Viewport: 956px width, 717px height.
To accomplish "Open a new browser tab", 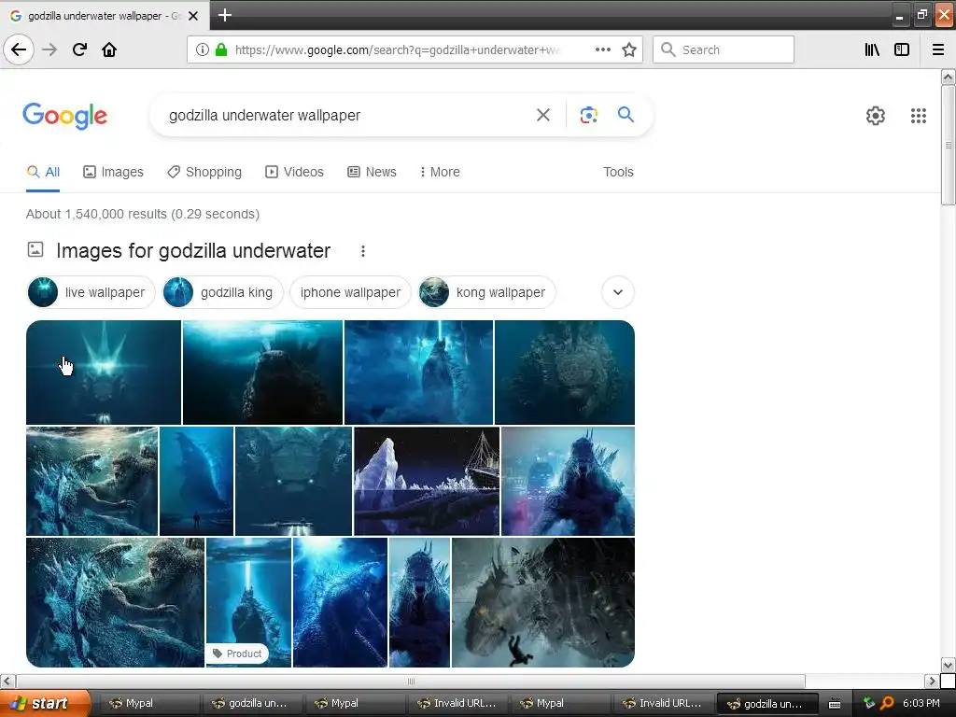I will (x=224, y=15).
